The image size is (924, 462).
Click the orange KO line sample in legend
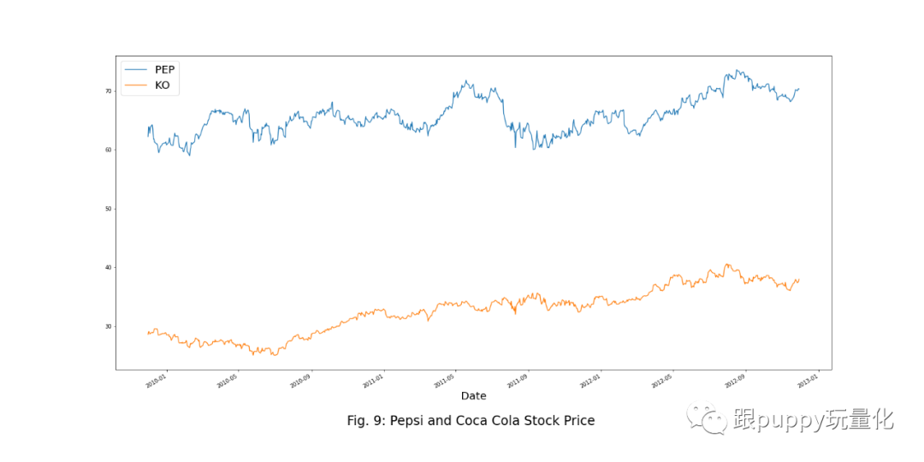(x=135, y=86)
